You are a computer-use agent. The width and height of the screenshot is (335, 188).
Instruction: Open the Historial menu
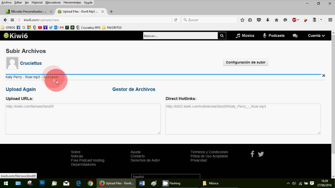37,2
